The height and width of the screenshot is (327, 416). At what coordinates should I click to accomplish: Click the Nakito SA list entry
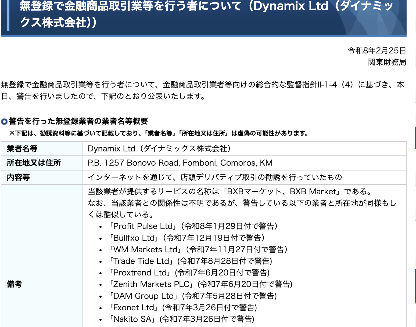(x=182, y=319)
